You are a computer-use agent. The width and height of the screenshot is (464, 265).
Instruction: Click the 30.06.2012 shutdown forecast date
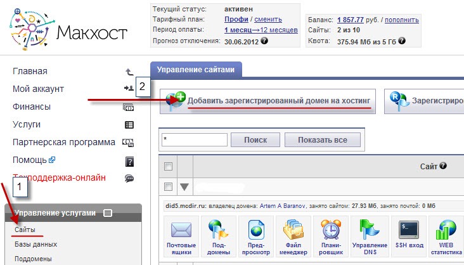pos(242,42)
